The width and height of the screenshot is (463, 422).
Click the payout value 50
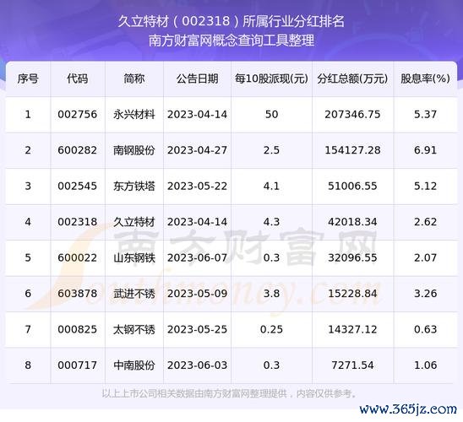point(271,115)
